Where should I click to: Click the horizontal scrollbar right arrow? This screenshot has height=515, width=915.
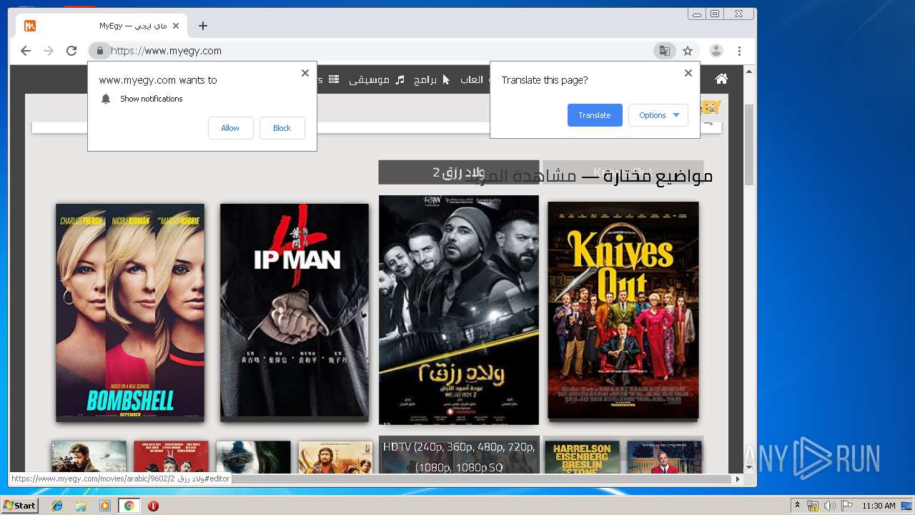tap(738, 479)
